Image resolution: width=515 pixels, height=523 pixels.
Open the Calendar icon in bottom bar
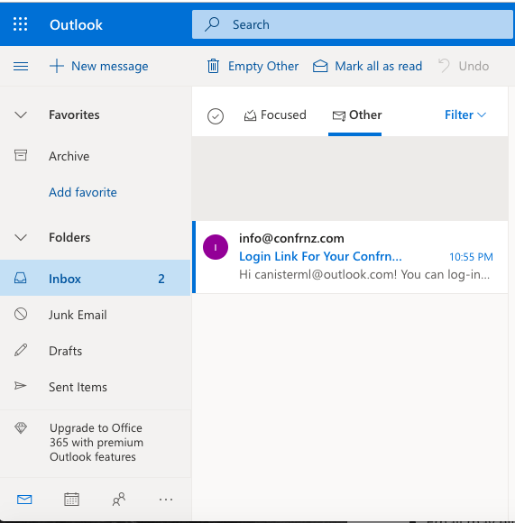click(71, 500)
